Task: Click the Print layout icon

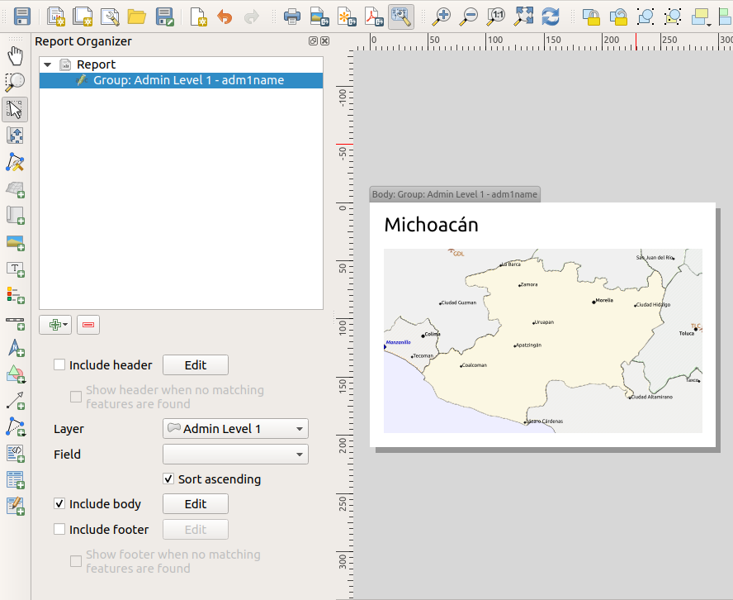Action: pyautogui.click(x=292, y=16)
